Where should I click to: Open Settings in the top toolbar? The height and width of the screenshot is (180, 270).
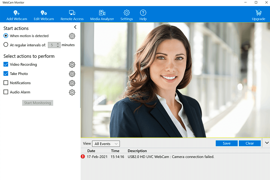pos(127,15)
